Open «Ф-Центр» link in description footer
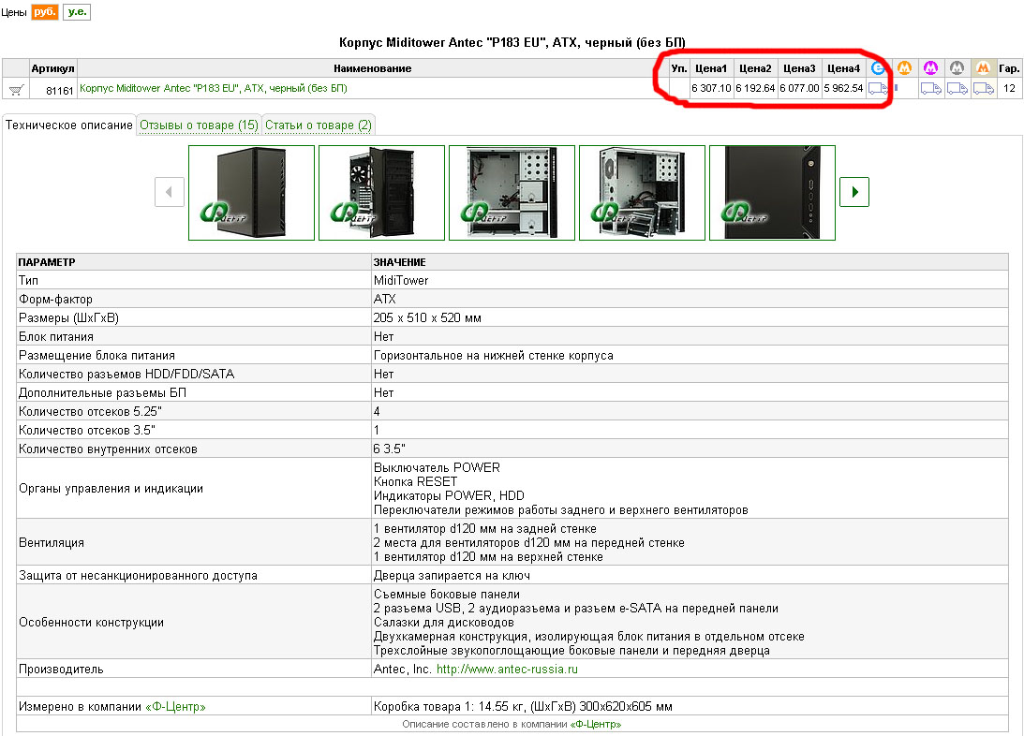 pyautogui.click(x=596, y=724)
